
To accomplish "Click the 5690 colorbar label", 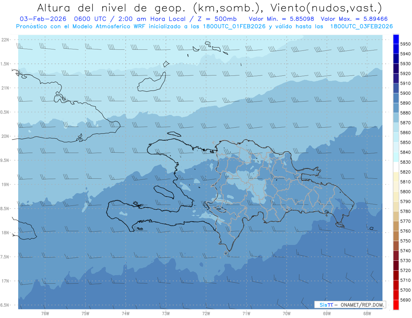I will [x=405, y=300].
